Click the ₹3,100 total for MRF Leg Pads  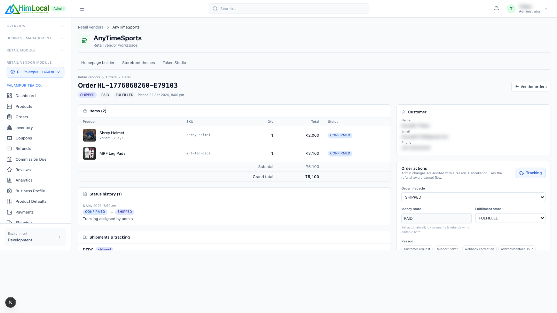tap(312, 153)
